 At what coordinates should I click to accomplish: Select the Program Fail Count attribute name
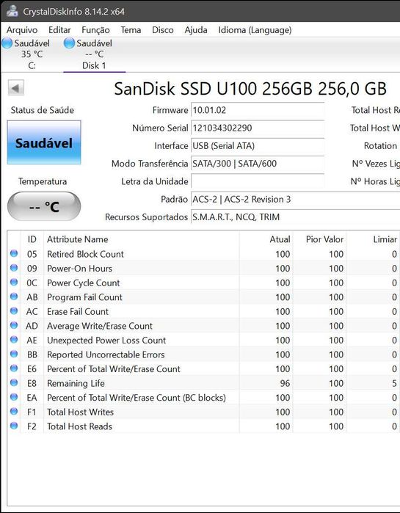click(84, 297)
